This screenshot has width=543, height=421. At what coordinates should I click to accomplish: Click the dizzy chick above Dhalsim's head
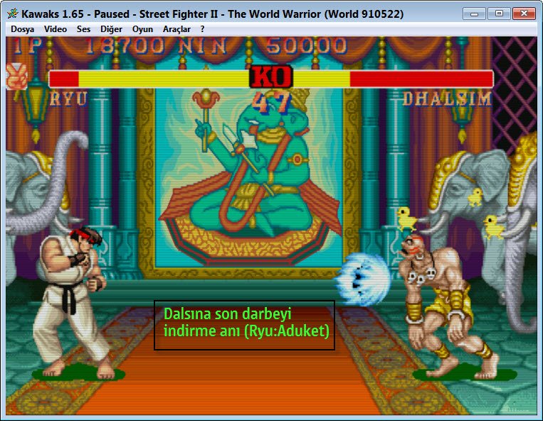point(406,219)
